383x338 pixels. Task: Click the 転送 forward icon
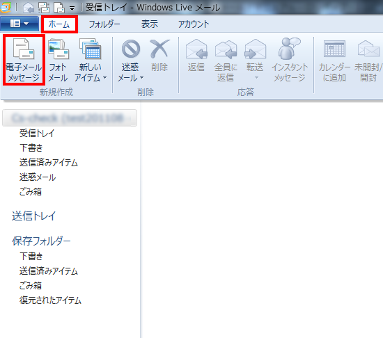(x=255, y=49)
